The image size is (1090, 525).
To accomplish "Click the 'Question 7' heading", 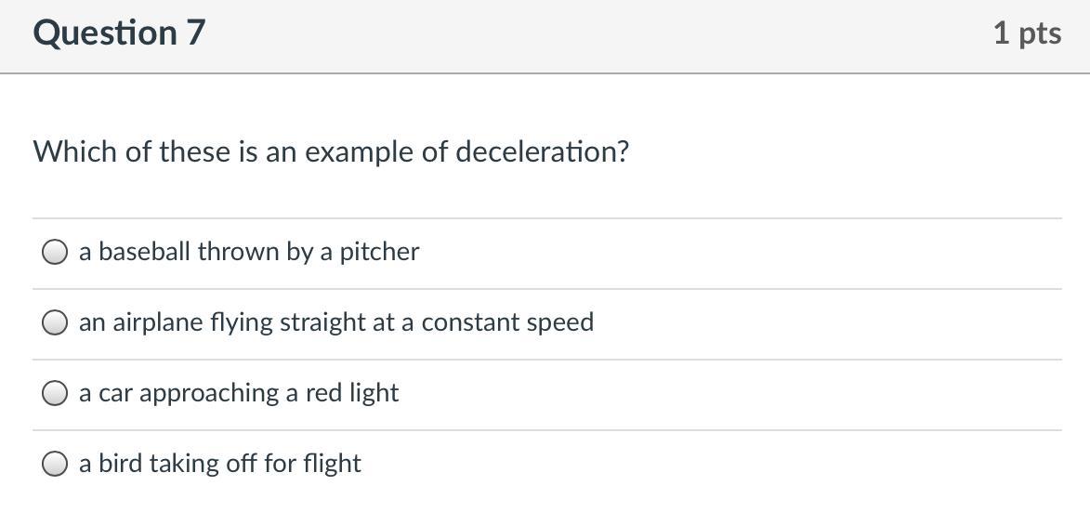I will (119, 33).
